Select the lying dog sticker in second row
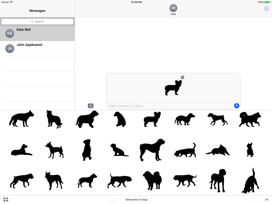The image size is (272, 204). click(x=22, y=150)
